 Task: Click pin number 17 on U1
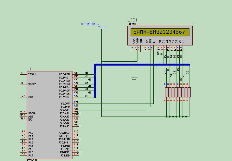[x=77, y=154]
